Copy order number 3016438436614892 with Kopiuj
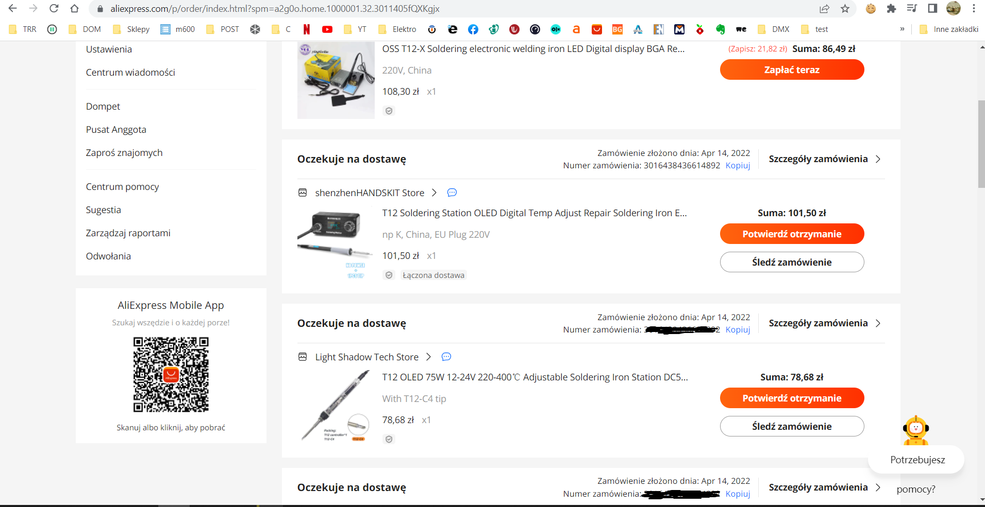The height and width of the screenshot is (507, 985). tap(738, 165)
